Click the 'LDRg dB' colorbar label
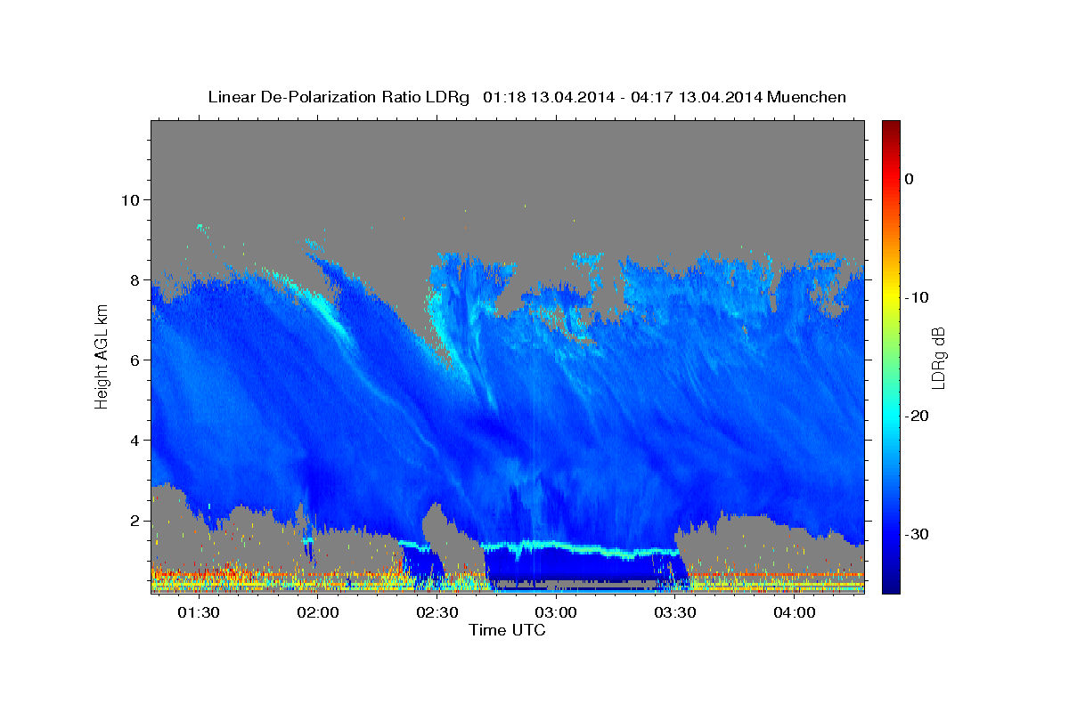The image size is (1069, 712). [x=937, y=357]
